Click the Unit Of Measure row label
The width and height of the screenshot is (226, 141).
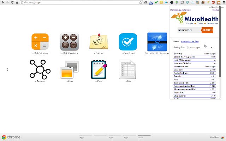coord(182,60)
